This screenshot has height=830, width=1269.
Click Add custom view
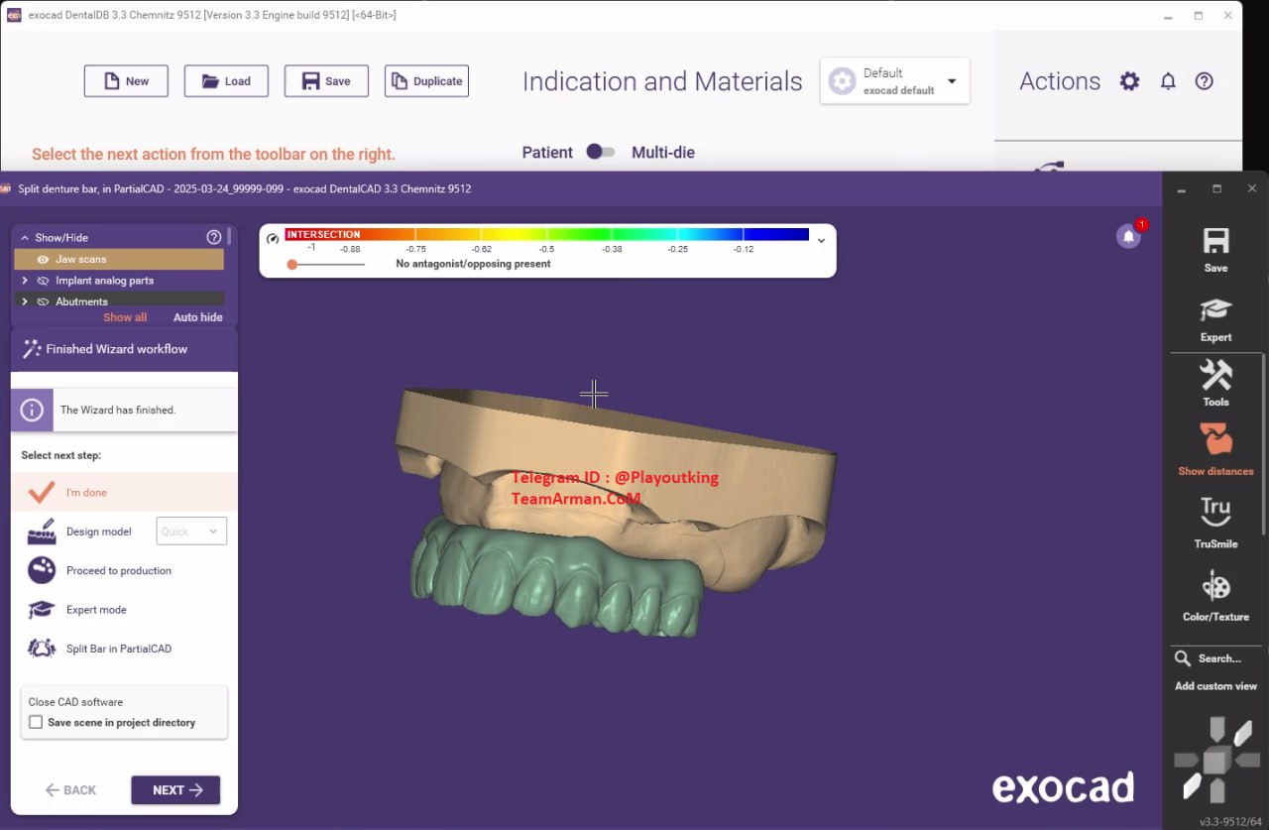1215,686
